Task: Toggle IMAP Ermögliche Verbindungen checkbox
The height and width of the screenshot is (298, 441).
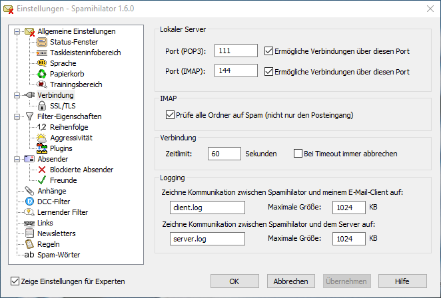Action: tap(268, 72)
